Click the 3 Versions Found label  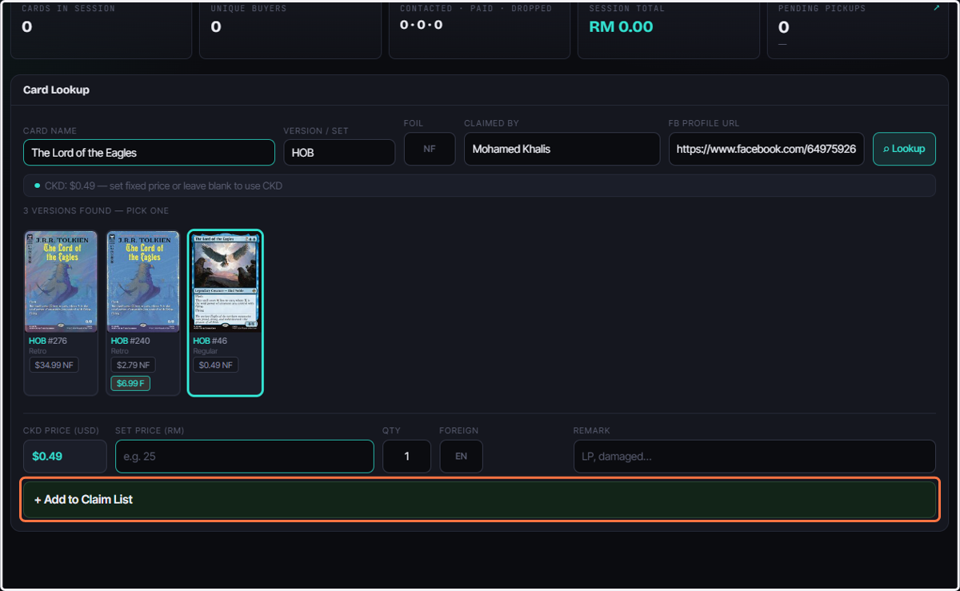point(96,210)
